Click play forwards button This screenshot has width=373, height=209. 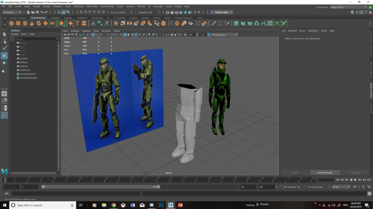click(356, 180)
